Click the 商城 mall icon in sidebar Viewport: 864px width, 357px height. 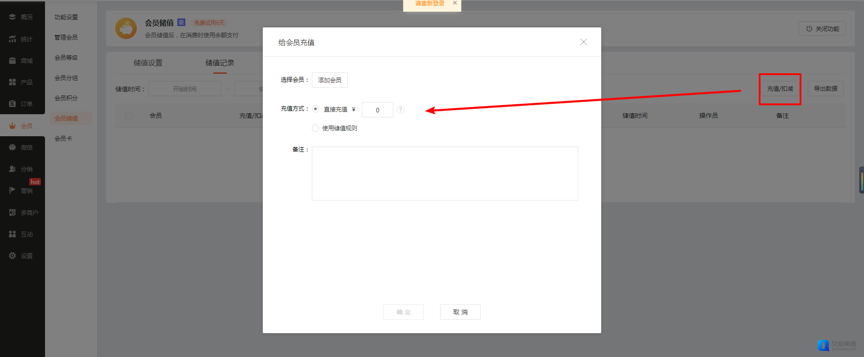pos(13,61)
